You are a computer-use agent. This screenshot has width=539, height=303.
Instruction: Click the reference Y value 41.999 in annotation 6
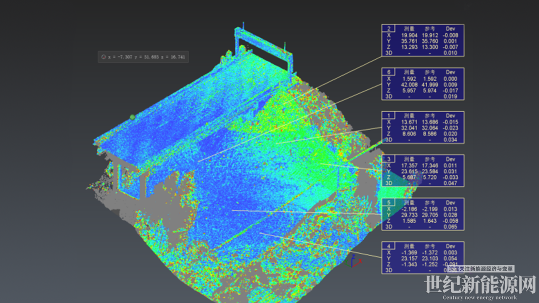[x=429, y=85]
